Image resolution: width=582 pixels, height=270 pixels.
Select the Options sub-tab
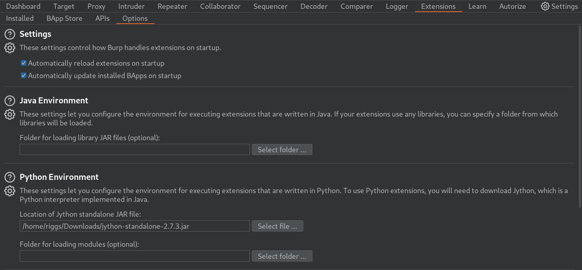[135, 18]
